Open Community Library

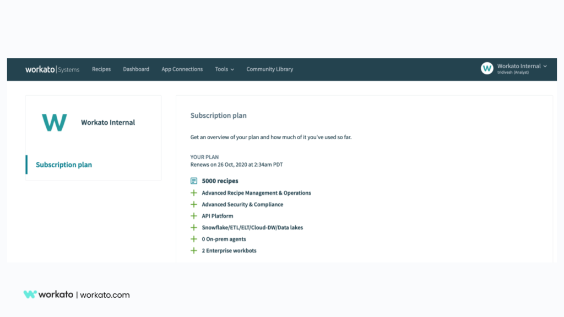click(x=270, y=69)
